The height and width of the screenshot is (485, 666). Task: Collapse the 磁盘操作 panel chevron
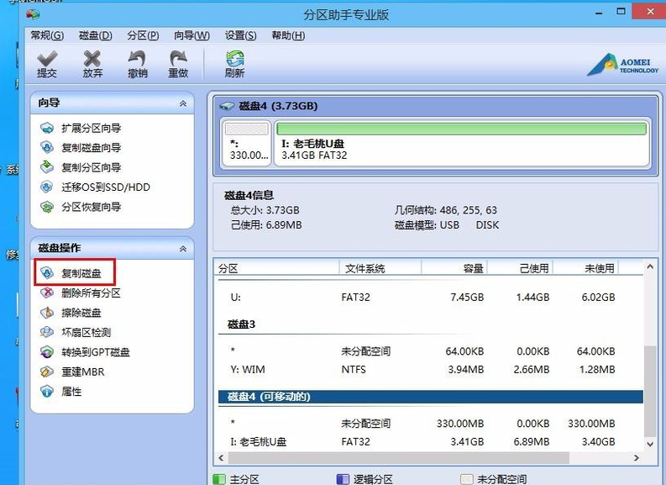point(183,249)
